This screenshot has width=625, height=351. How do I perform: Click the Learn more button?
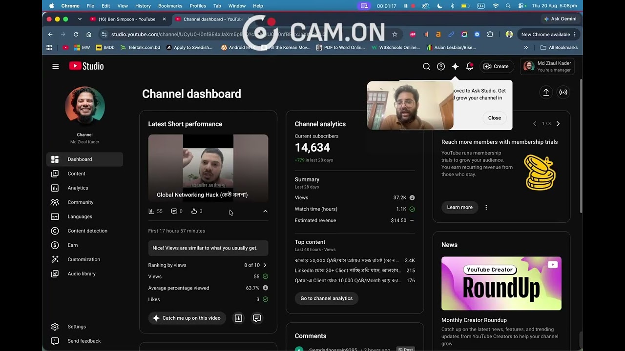click(460, 207)
